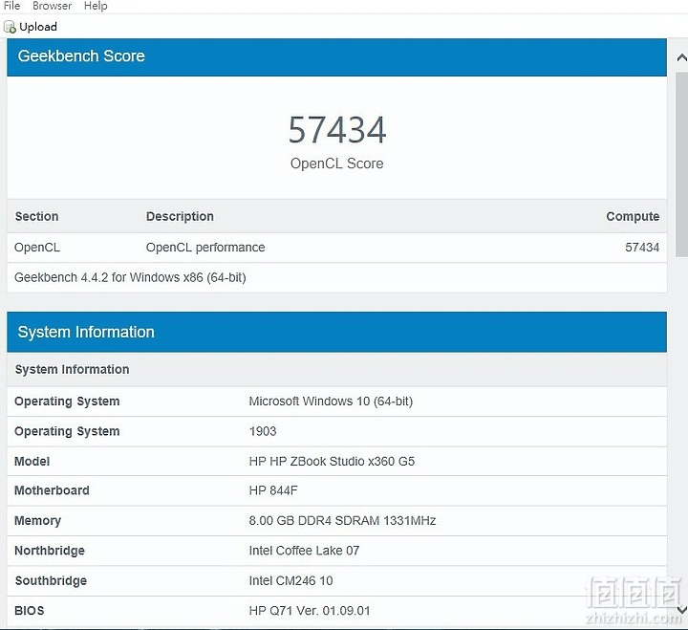Select 8.00 GB DDR4 SDRAM 1331MHz value

coord(342,521)
